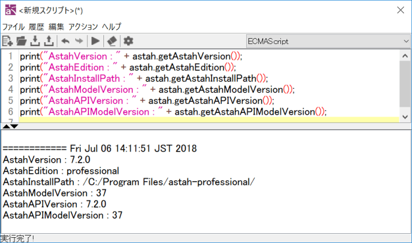Open the ECMAScript language dropdown

[x=327, y=41]
